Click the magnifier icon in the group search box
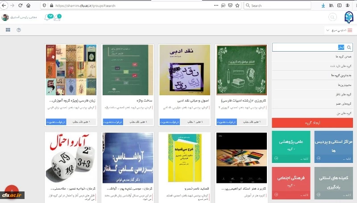This screenshot has height=203, width=357. click(x=349, y=47)
